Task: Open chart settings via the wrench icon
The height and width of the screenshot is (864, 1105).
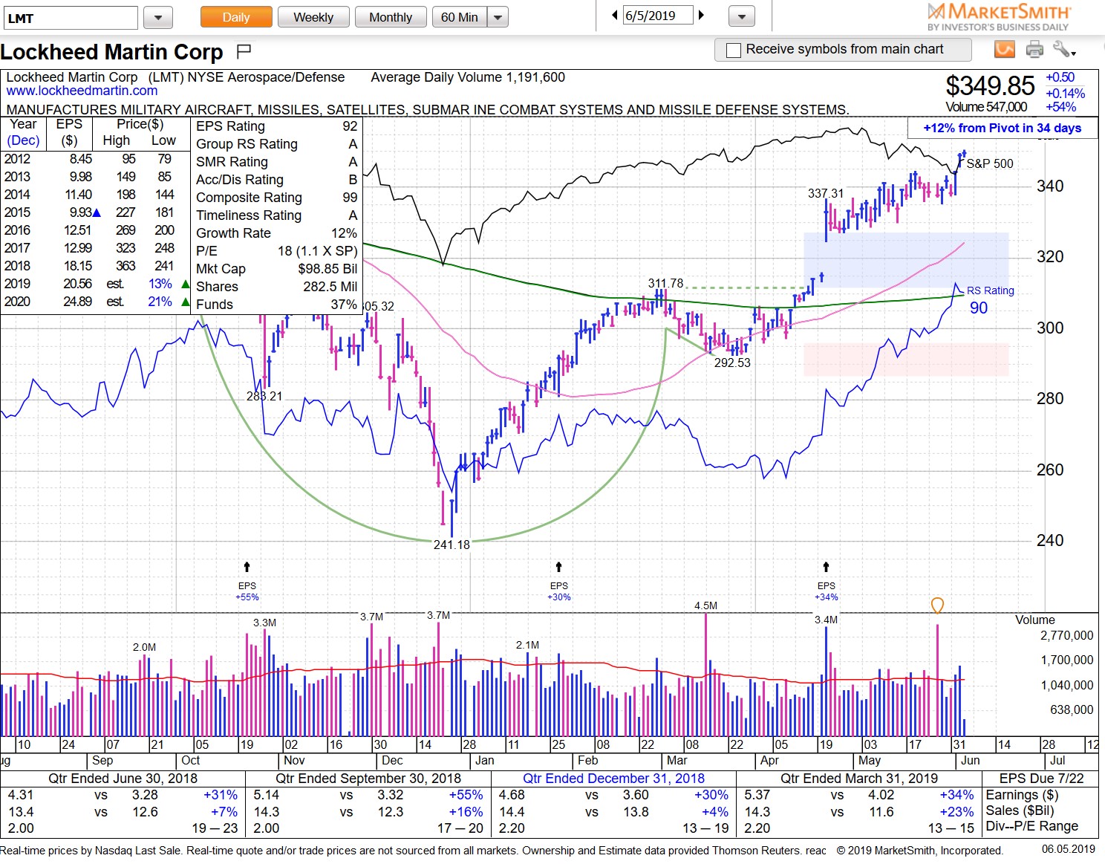Action: (1063, 49)
